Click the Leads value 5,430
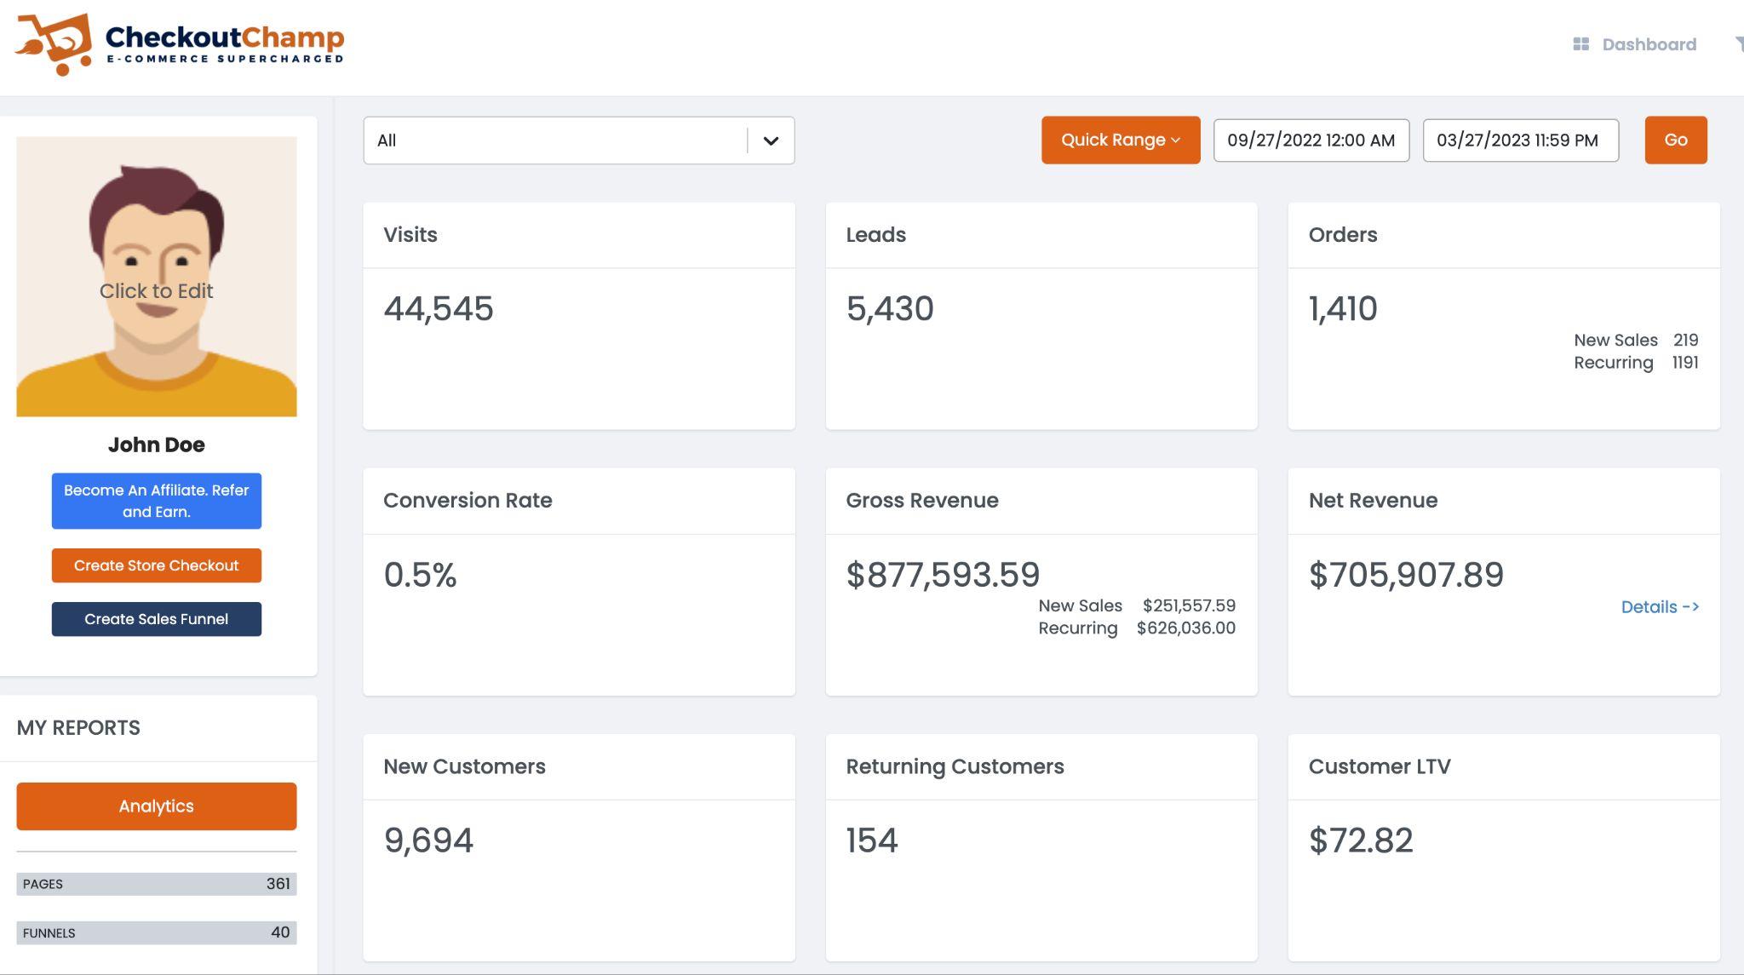The height and width of the screenshot is (975, 1744). [x=890, y=308]
